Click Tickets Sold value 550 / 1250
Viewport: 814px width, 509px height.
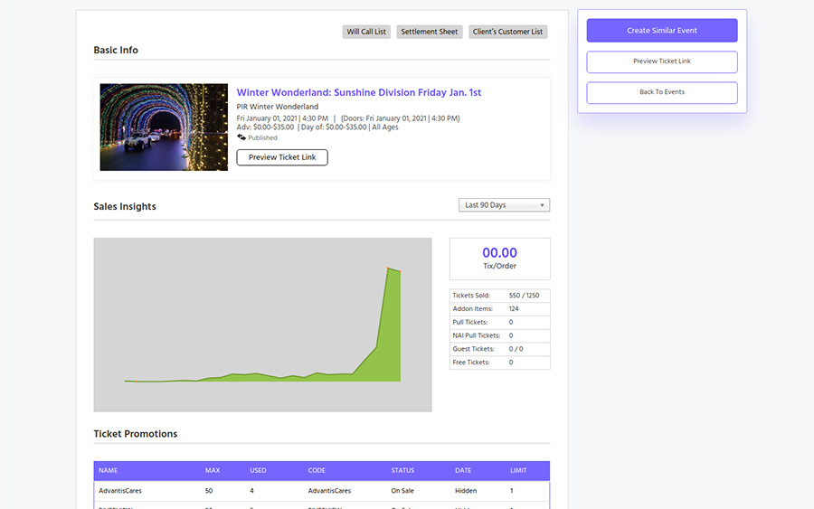click(x=524, y=296)
